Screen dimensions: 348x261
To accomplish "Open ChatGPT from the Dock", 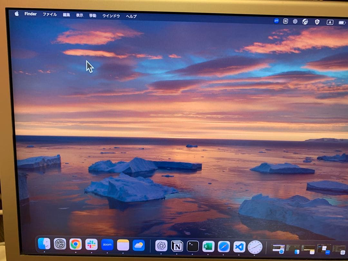I will [x=161, y=246].
